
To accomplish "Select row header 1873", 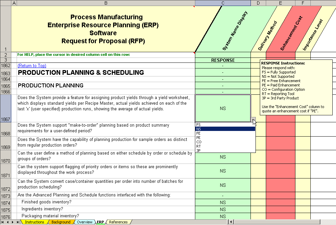I will click(x=6, y=196).
